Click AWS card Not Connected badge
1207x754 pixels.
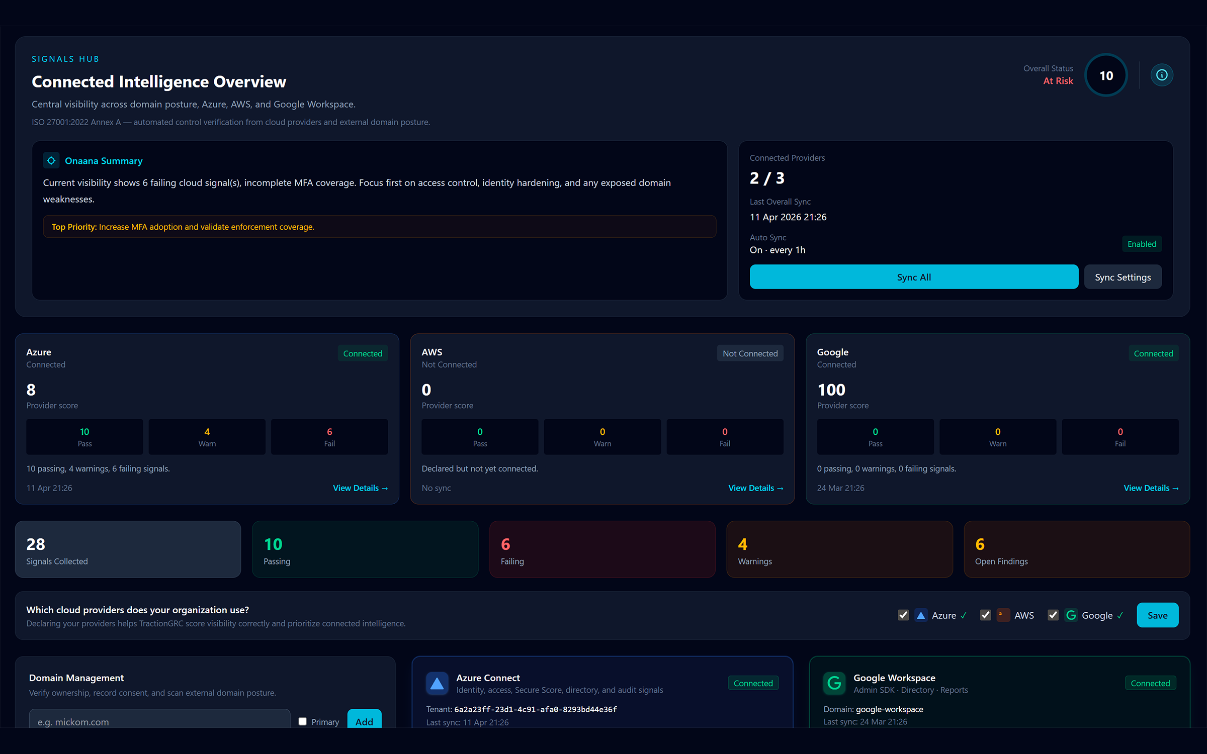tap(750, 353)
